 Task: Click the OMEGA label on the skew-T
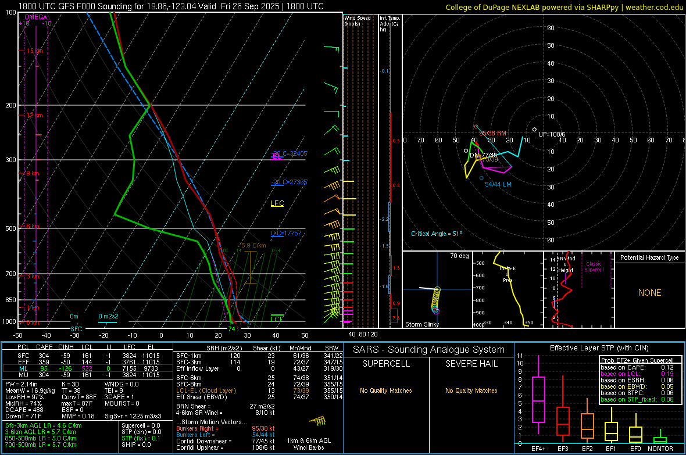click(35, 17)
